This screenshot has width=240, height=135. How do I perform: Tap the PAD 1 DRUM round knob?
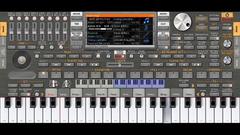click(x=12, y=19)
